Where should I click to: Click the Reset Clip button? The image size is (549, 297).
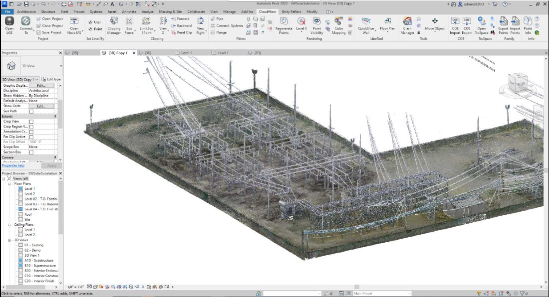click(182, 32)
